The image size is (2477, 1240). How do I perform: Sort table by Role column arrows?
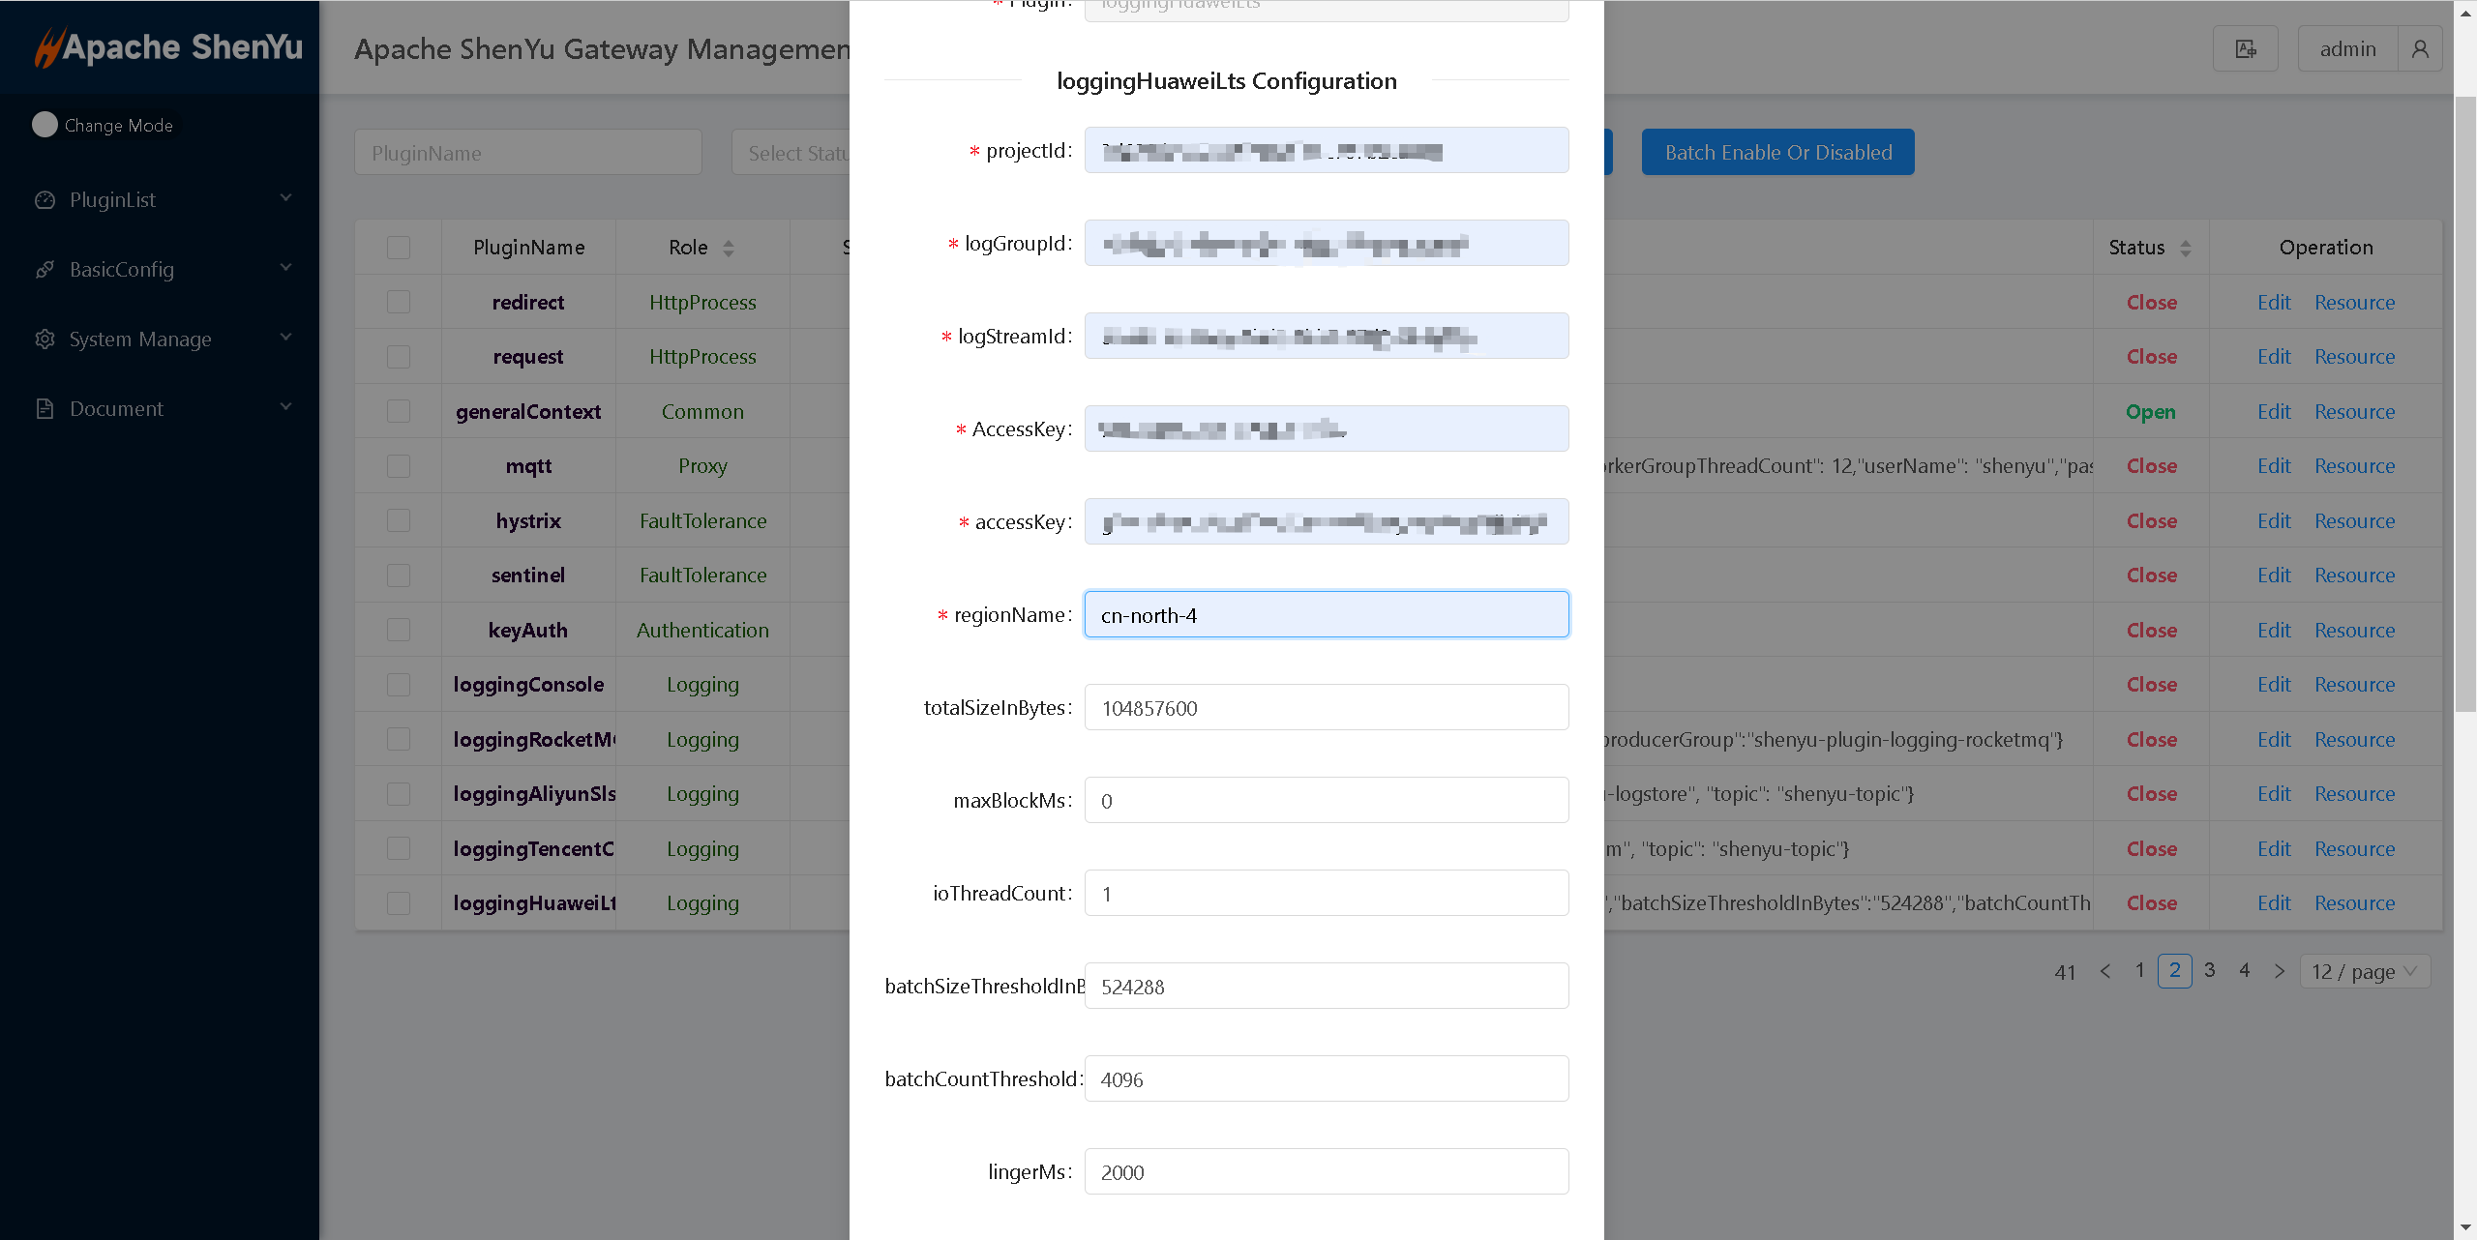click(x=729, y=249)
